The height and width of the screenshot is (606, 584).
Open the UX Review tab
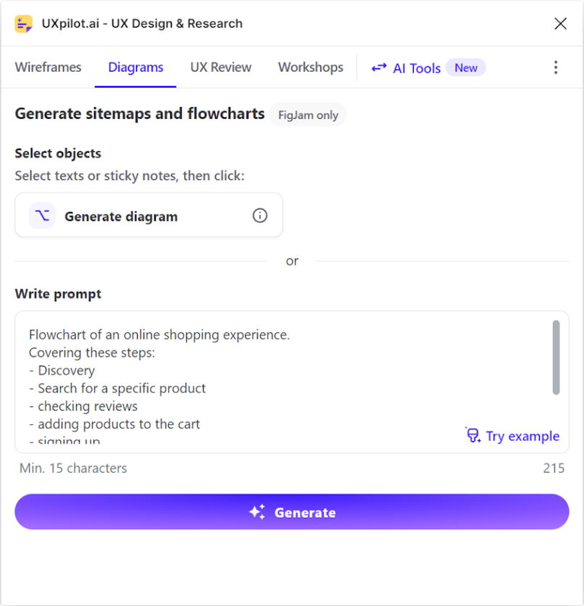pyautogui.click(x=221, y=67)
